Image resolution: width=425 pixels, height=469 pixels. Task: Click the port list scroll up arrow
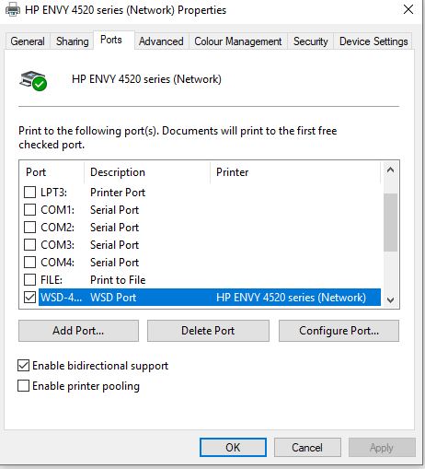click(x=390, y=170)
